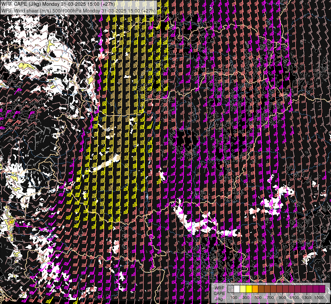Screen dimensions: 331x304
Task: Pick the reddish-brown 700–800 J/kg legend swatch
Action: click(274, 289)
